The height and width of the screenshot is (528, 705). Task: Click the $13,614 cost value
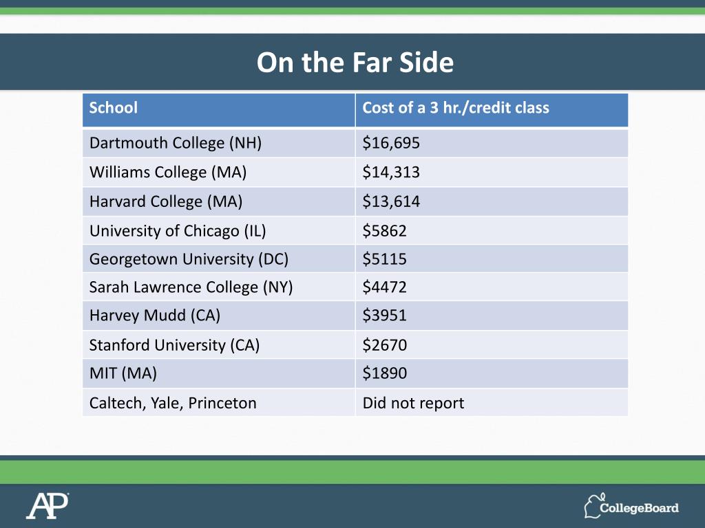(391, 201)
